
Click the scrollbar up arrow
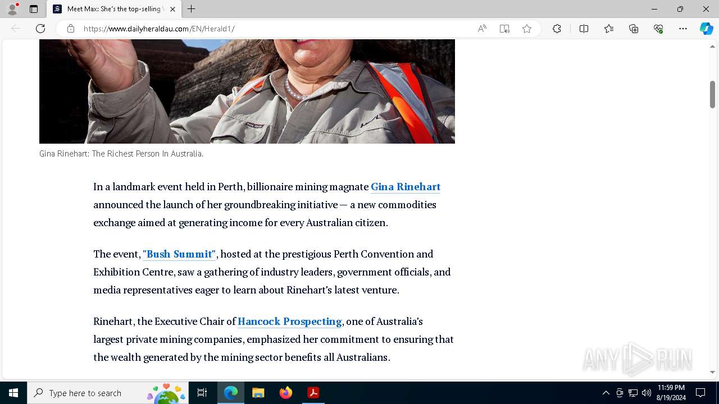pyautogui.click(x=712, y=46)
